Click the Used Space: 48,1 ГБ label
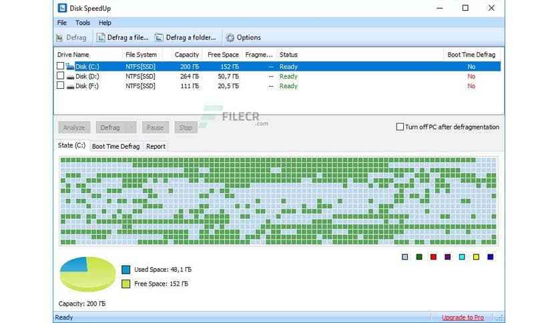Screen dimensions: 558x323 (x=163, y=270)
